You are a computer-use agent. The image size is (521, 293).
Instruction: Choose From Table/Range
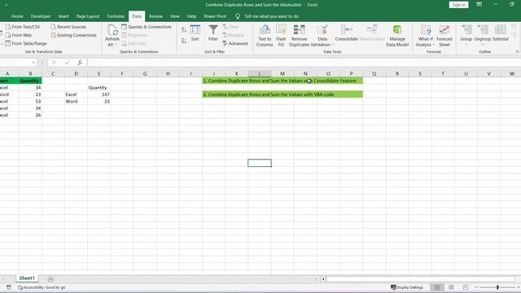(x=26, y=43)
